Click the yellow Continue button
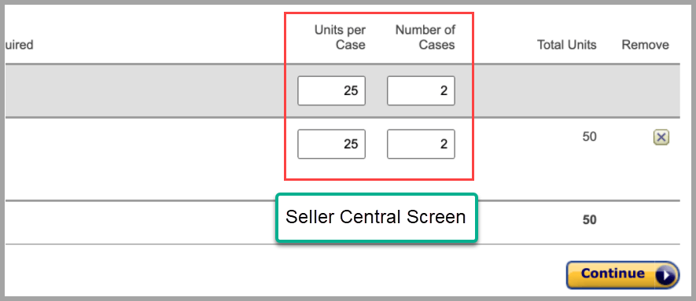The image size is (696, 301). coord(623,275)
